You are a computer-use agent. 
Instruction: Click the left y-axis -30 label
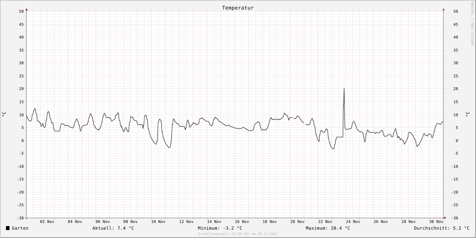point(20,218)
